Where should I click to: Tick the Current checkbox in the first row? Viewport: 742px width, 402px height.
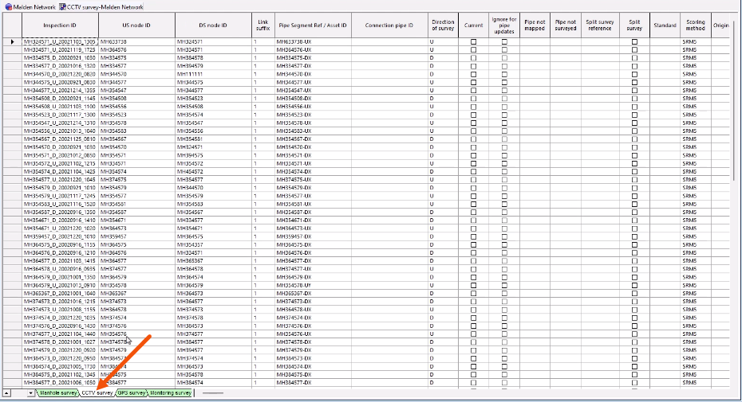coord(473,41)
